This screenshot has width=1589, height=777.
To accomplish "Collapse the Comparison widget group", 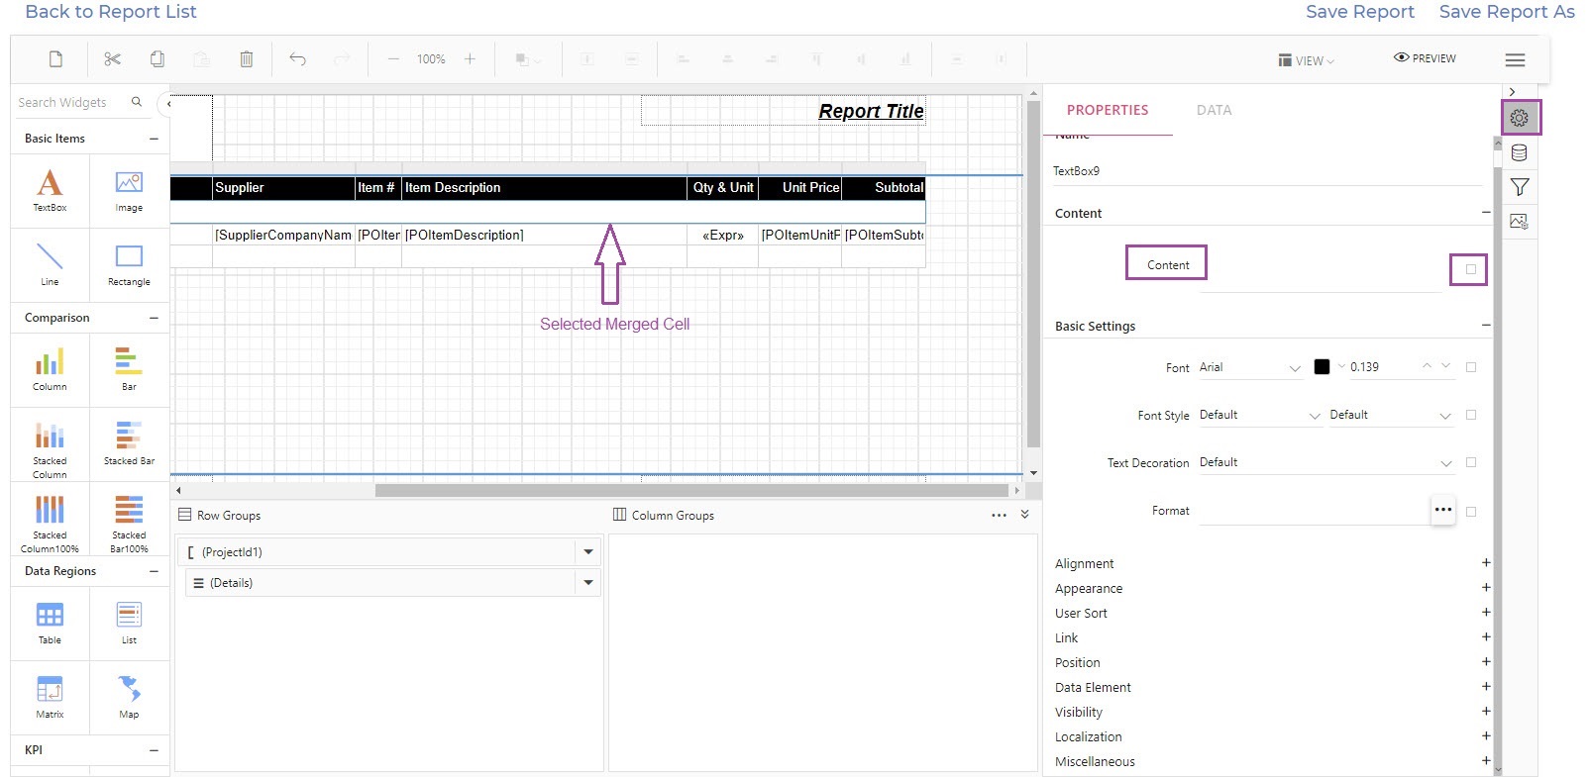I will coord(154,318).
